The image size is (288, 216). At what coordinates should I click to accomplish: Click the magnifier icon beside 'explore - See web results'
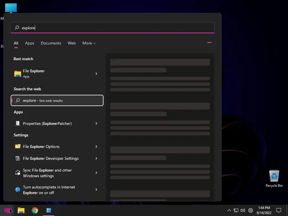(18, 100)
